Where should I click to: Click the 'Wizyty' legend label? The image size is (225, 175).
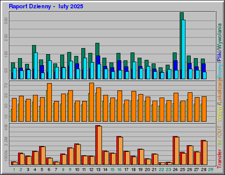220,113
